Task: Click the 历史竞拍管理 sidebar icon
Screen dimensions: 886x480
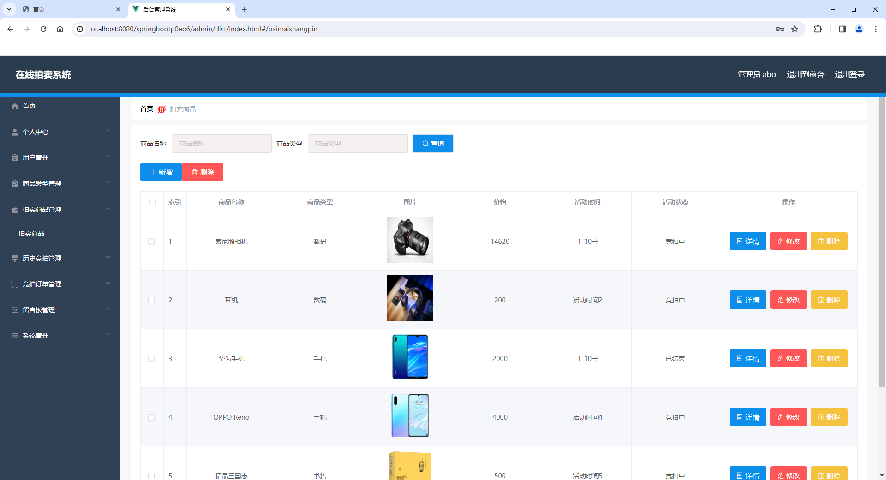Action: 15,258
